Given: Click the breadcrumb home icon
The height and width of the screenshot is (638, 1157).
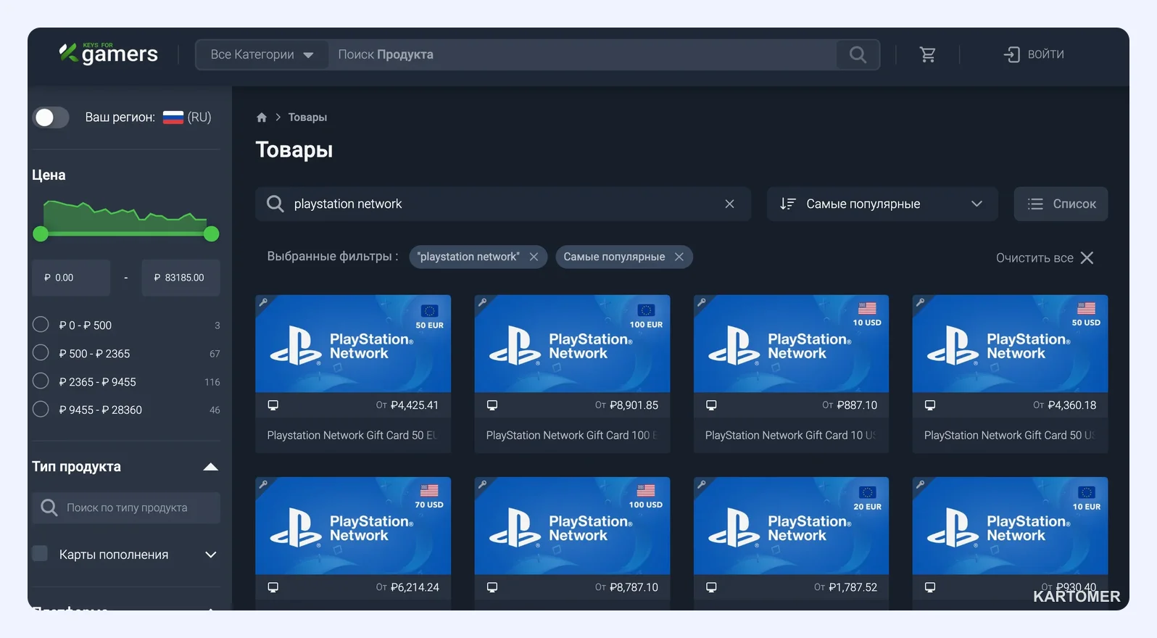Looking at the screenshot, I should (x=262, y=117).
